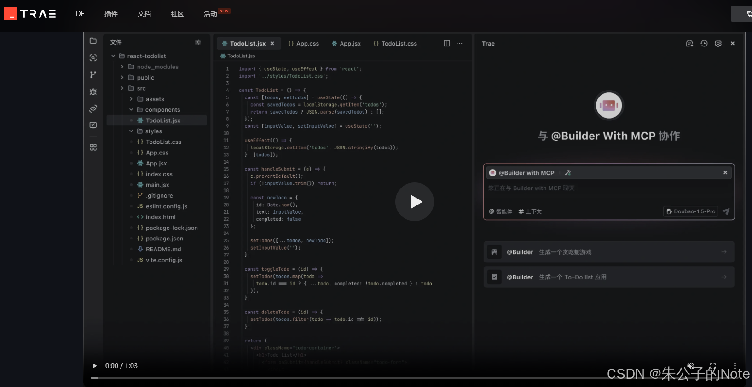Expand the assets folder
The width and height of the screenshot is (752, 387).
(x=131, y=99)
